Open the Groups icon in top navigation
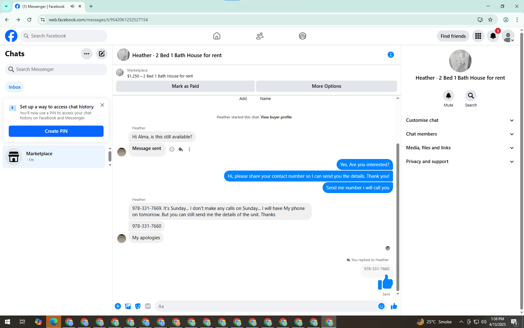The image size is (524, 328). [x=303, y=36]
